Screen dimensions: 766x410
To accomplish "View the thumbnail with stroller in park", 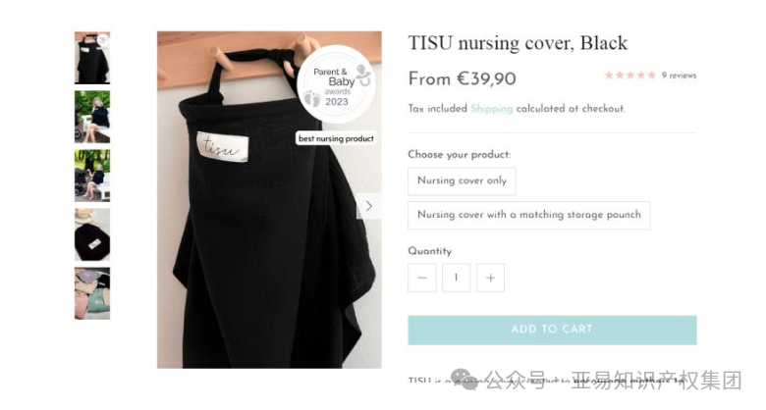I will [x=92, y=176].
